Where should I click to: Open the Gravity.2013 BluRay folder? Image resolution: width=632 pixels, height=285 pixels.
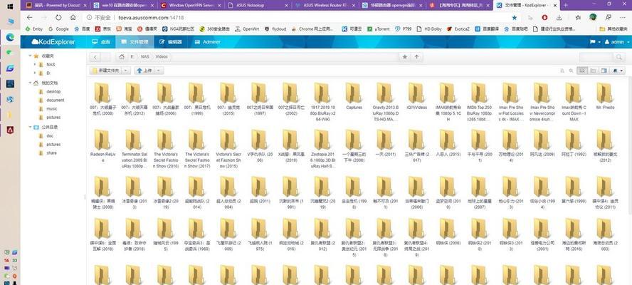coord(385,101)
